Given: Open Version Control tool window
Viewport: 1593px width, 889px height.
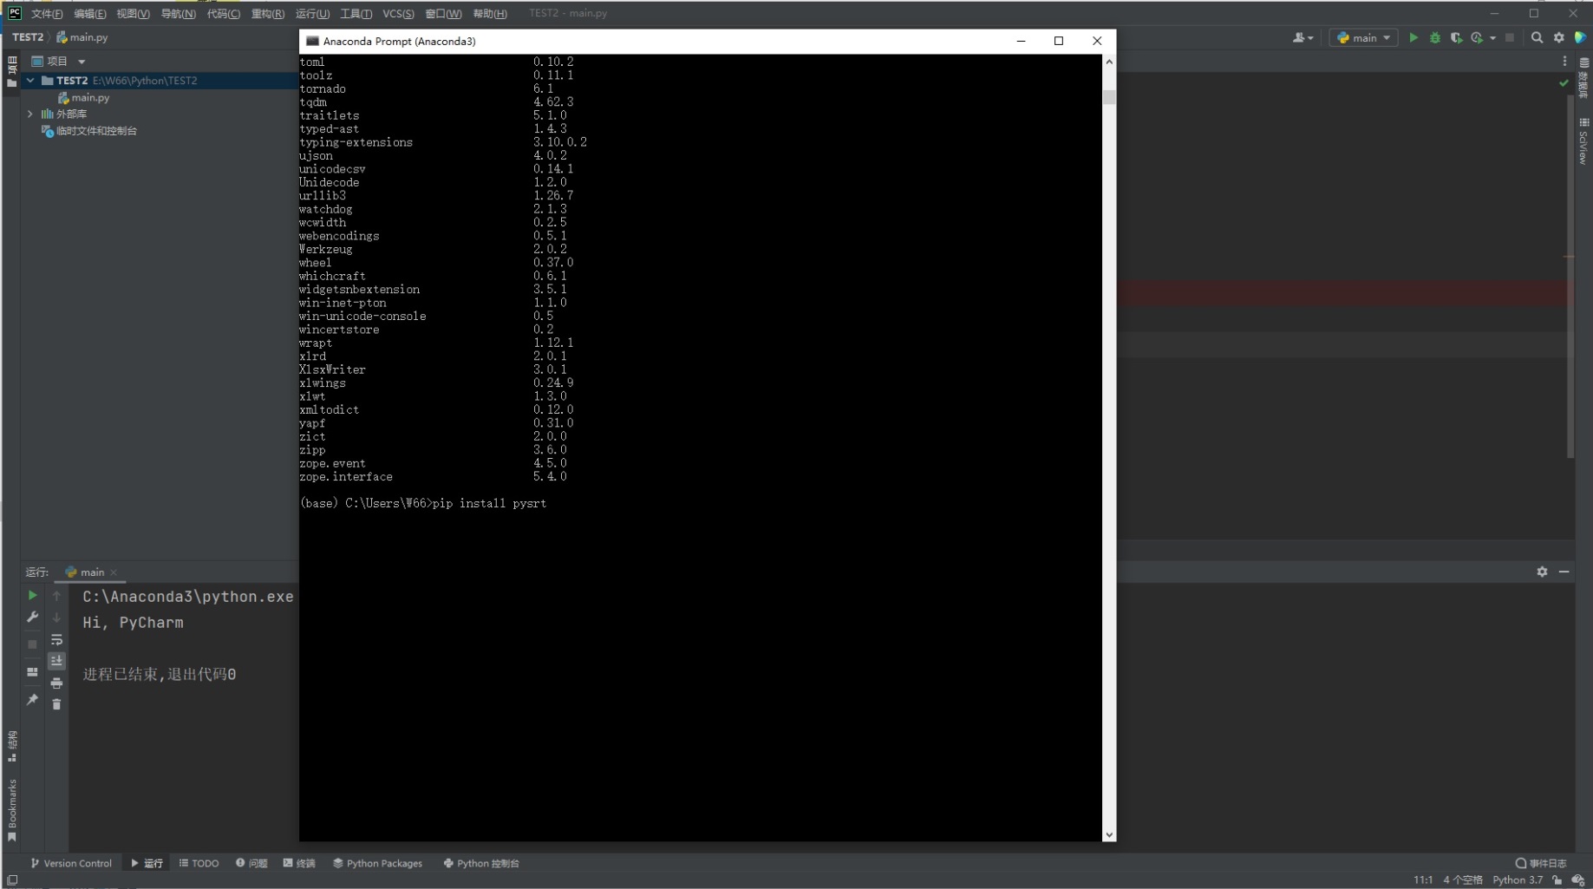Looking at the screenshot, I should (71, 863).
